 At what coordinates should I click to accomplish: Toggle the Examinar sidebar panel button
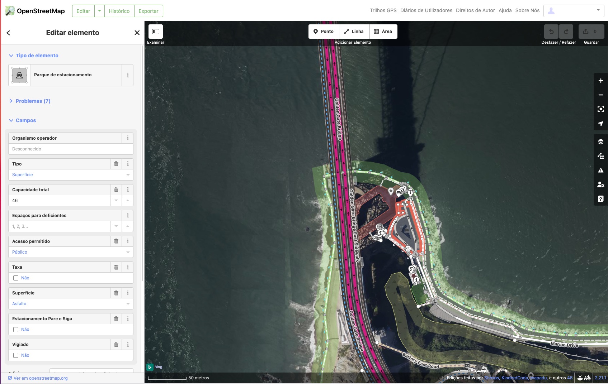coord(156,32)
